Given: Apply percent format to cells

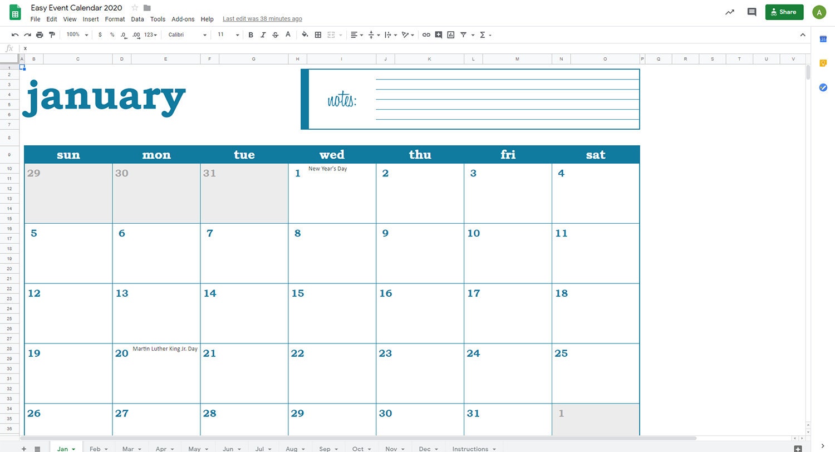Looking at the screenshot, I should point(112,35).
